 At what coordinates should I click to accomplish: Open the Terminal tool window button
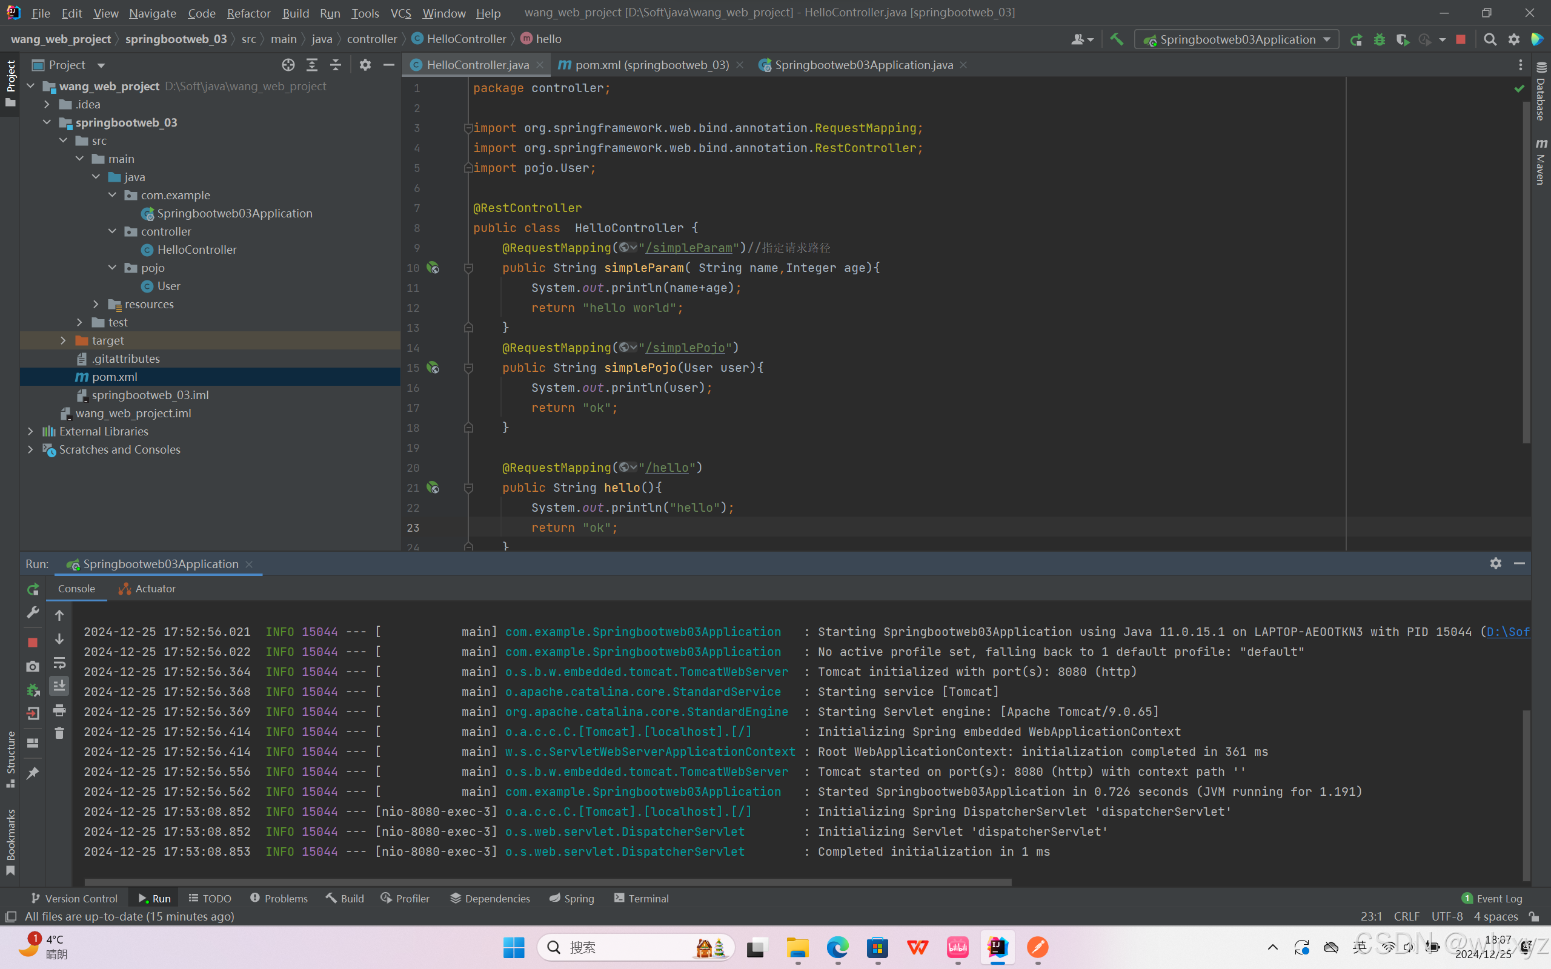641,898
